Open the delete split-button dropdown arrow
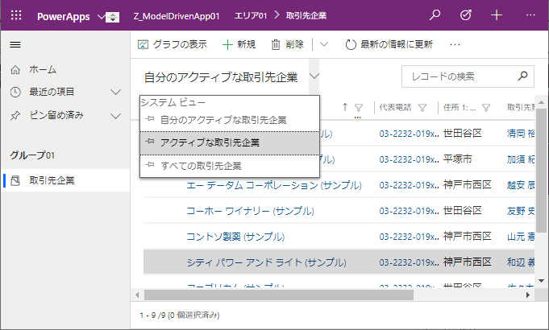 click(x=324, y=44)
